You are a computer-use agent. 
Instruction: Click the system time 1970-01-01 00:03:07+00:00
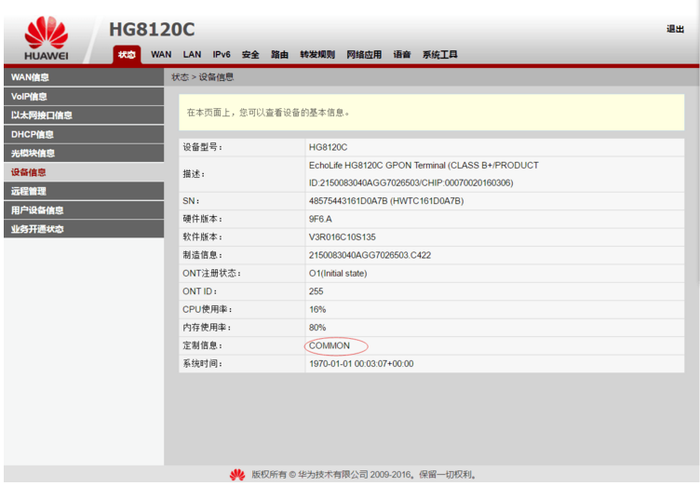click(x=361, y=364)
